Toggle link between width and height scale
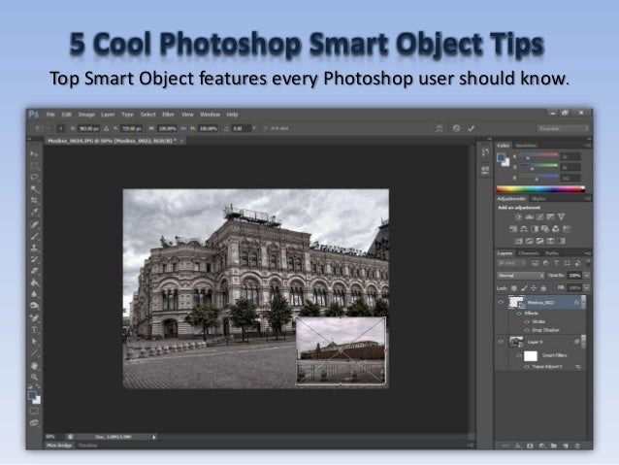 (x=183, y=128)
